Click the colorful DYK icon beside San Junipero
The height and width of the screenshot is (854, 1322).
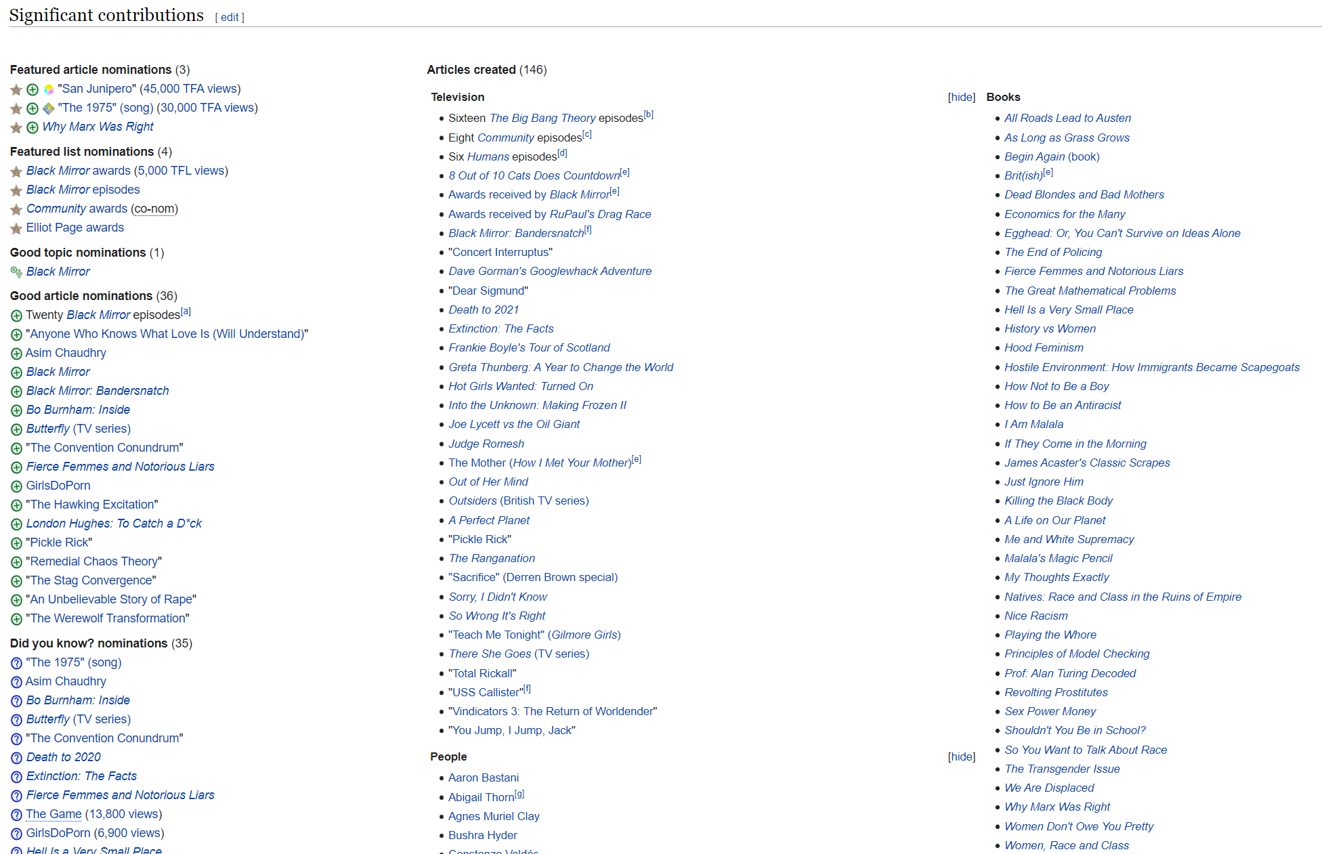pos(49,89)
